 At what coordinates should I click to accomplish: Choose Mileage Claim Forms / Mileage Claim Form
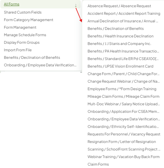(124, 97)
